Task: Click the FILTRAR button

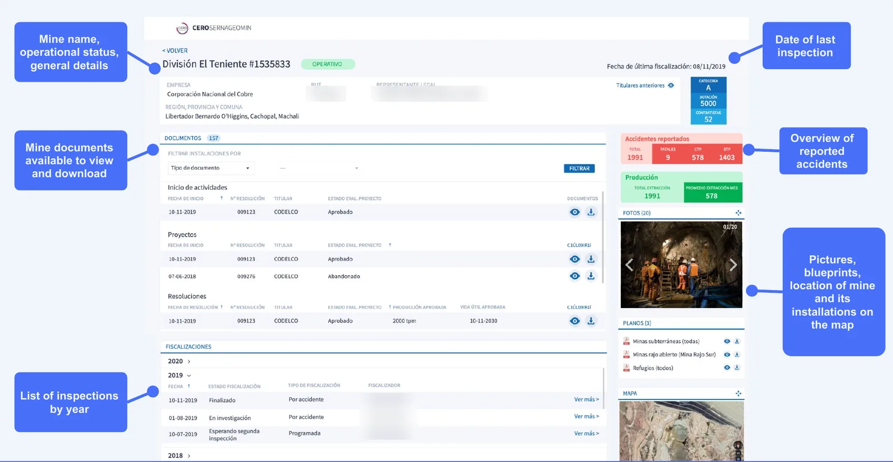Action: tap(579, 169)
